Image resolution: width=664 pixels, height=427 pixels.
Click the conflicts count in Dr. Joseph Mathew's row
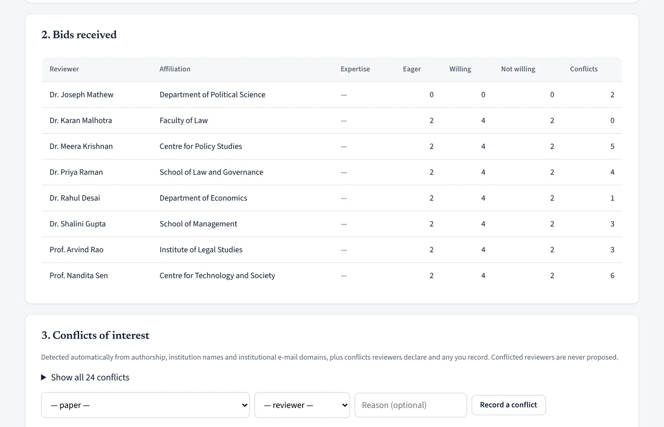[612, 95]
